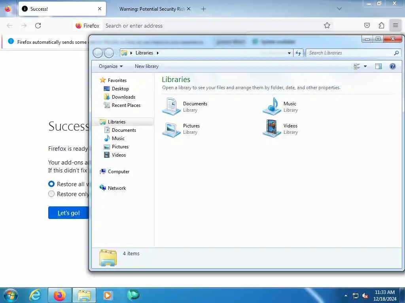Click muted volume icon in tray
The width and height of the screenshot is (405, 303).
click(365, 296)
